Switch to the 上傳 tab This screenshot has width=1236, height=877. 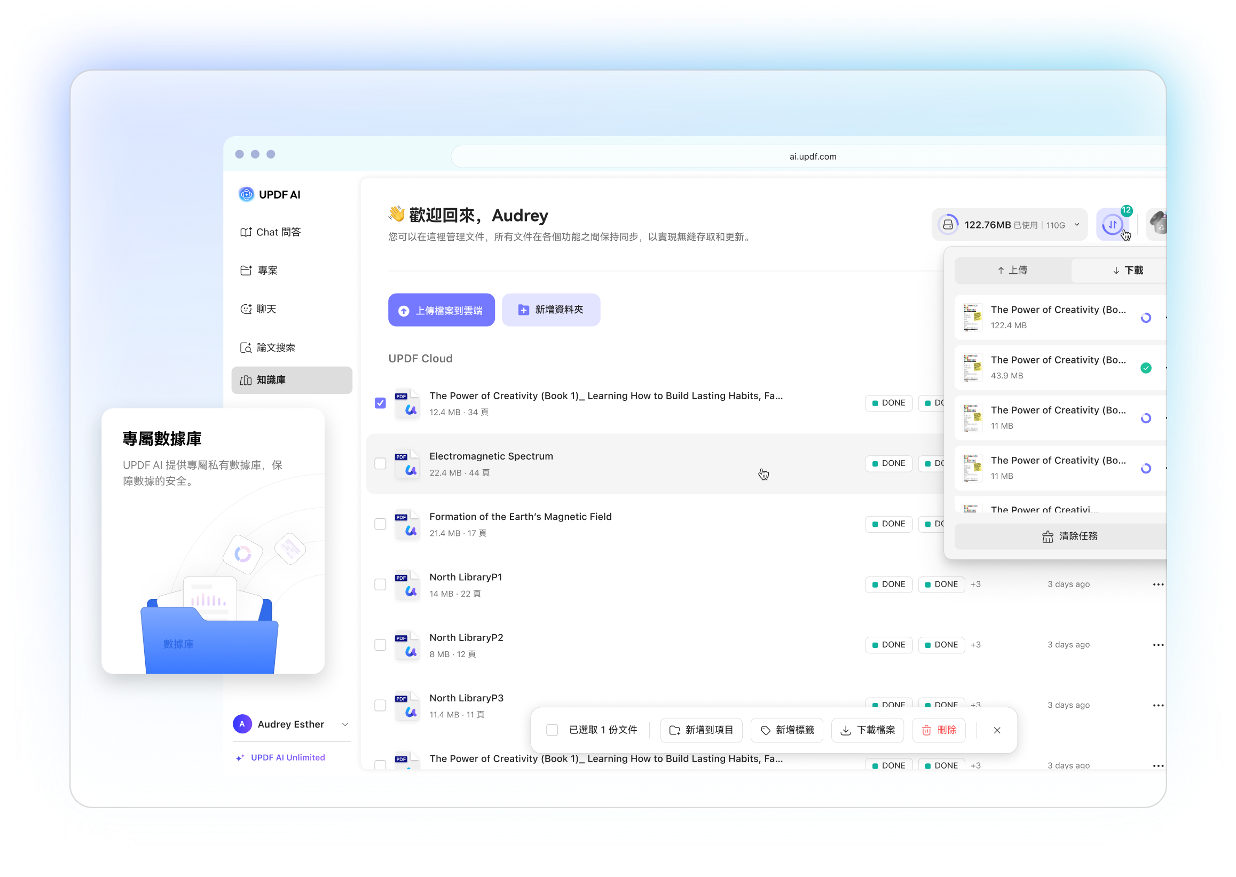(x=1012, y=270)
